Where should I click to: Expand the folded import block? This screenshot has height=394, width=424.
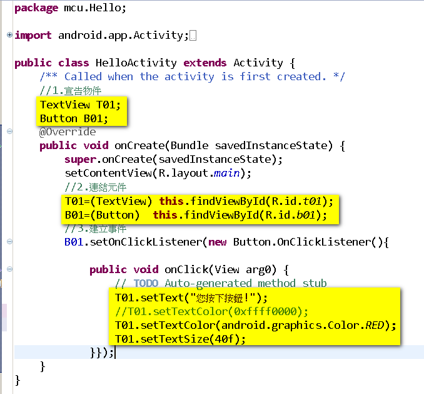pyautogui.click(x=9, y=34)
